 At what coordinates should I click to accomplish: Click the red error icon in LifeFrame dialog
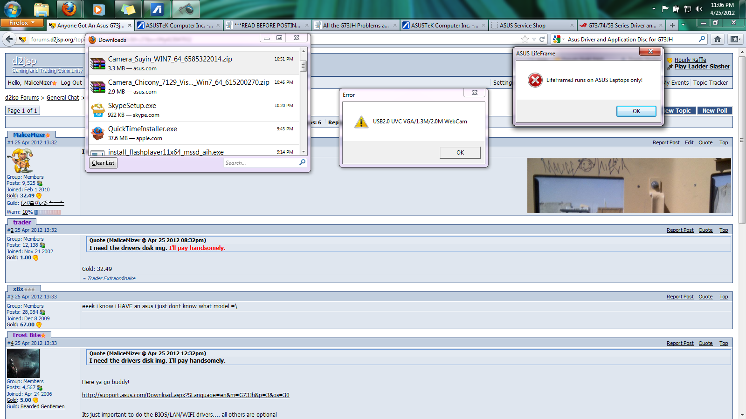(x=535, y=80)
